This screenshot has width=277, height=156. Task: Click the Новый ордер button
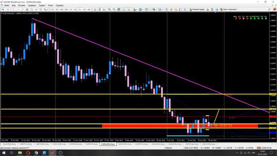(197, 10)
